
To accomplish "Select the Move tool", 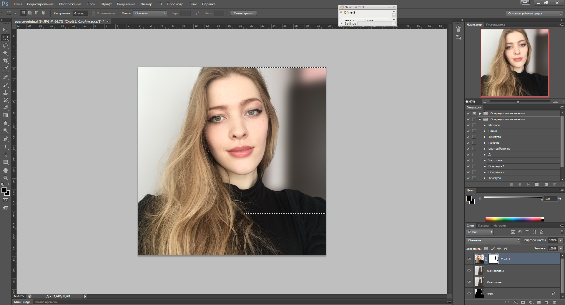I will click(x=6, y=30).
